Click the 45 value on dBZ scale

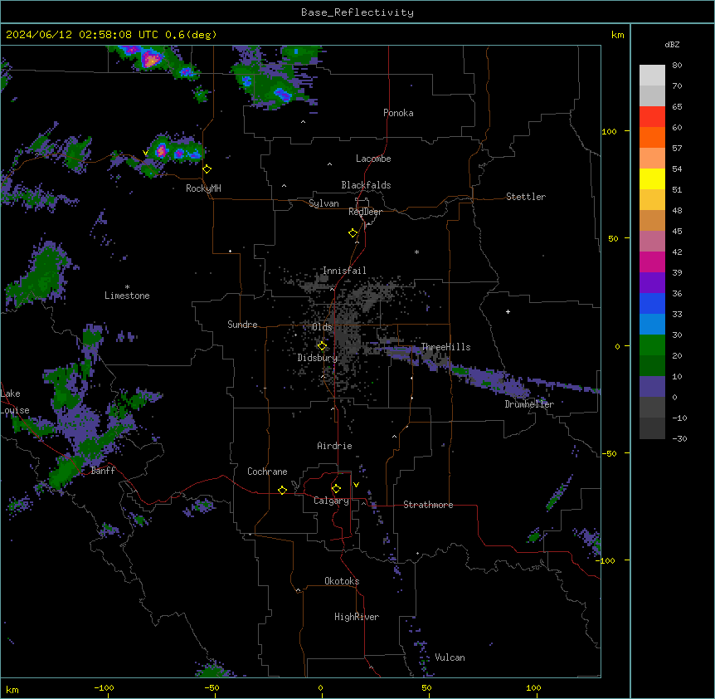tap(677, 232)
